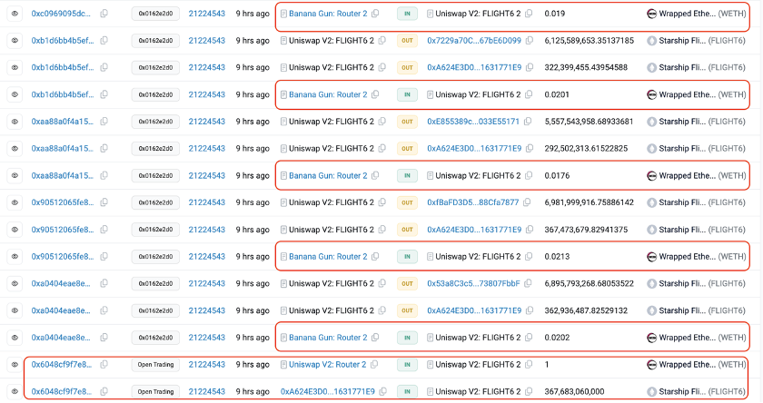Click eye icon on the 367,683,060,000 FLIGHT6 row

15,391
